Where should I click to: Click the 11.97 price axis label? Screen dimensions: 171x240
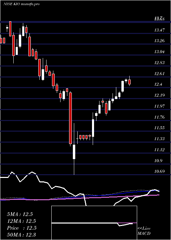coord(159,106)
